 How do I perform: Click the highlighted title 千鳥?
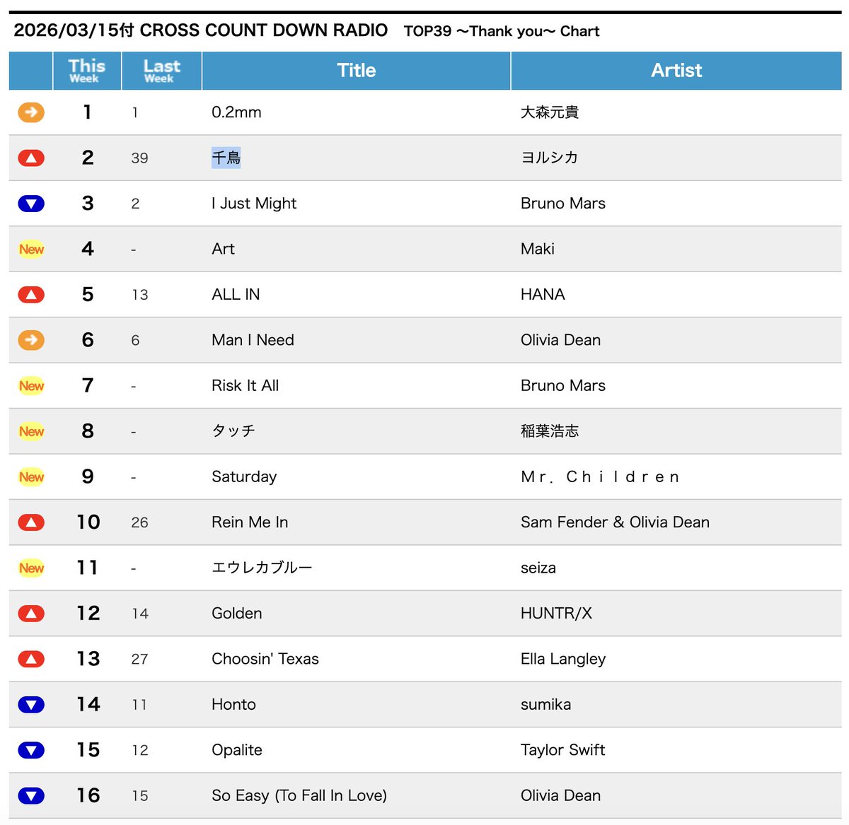click(x=226, y=158)
